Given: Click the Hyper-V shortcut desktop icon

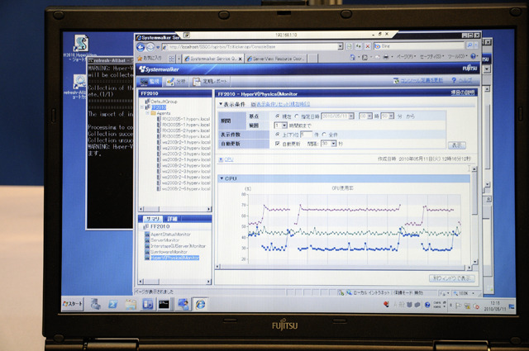Looking at the screenshot, I should coord(81,43).
